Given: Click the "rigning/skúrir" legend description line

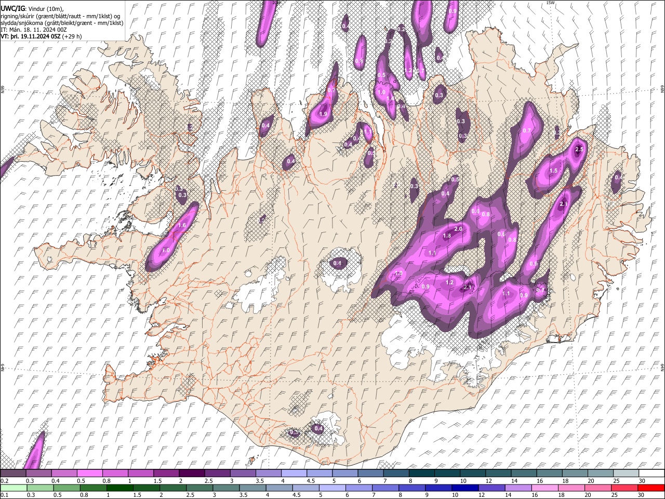Looking at the screenshot, I should [x=60, y=16].
